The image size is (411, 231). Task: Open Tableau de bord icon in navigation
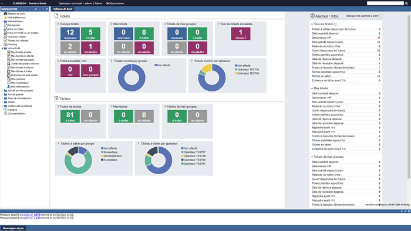click(5, 13)
